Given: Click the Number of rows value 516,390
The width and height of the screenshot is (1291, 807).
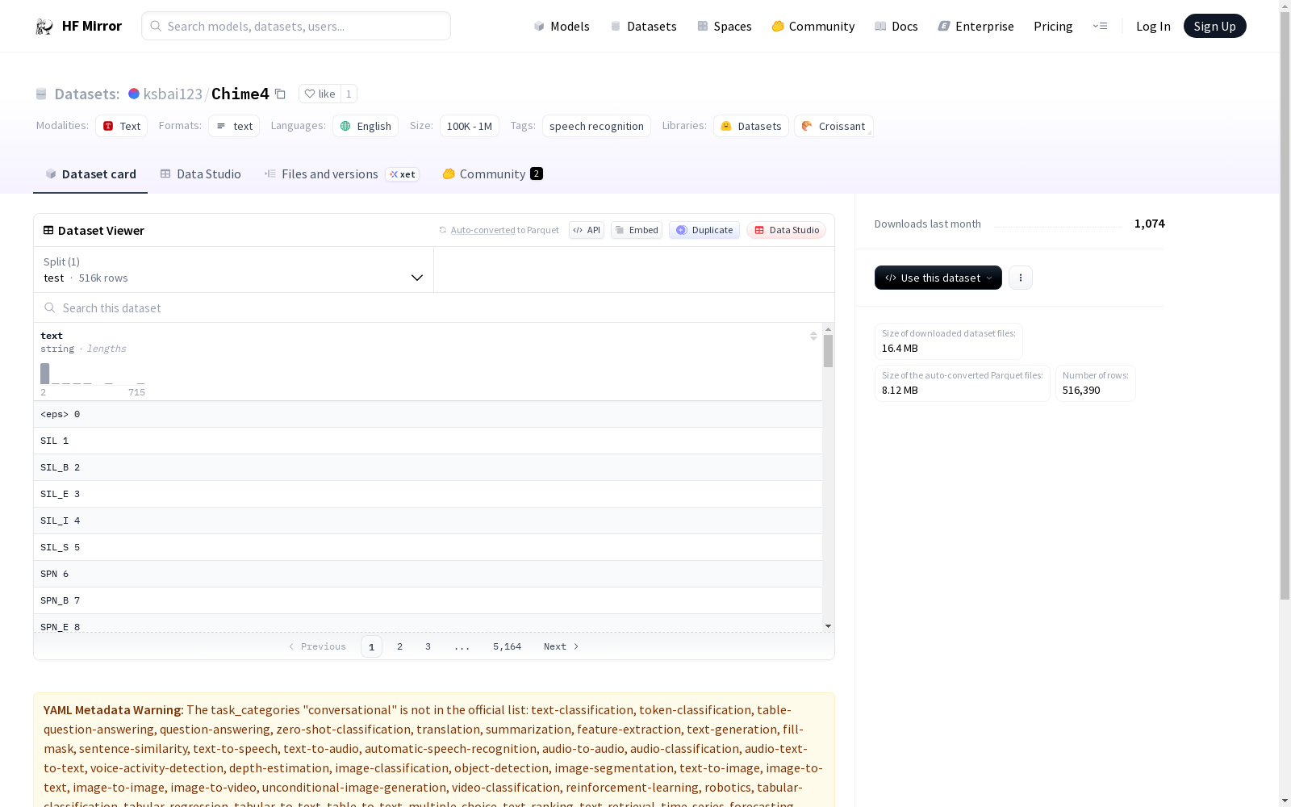Looking at the screenshot, I should pyautogui.click(x=1081, y=390).
